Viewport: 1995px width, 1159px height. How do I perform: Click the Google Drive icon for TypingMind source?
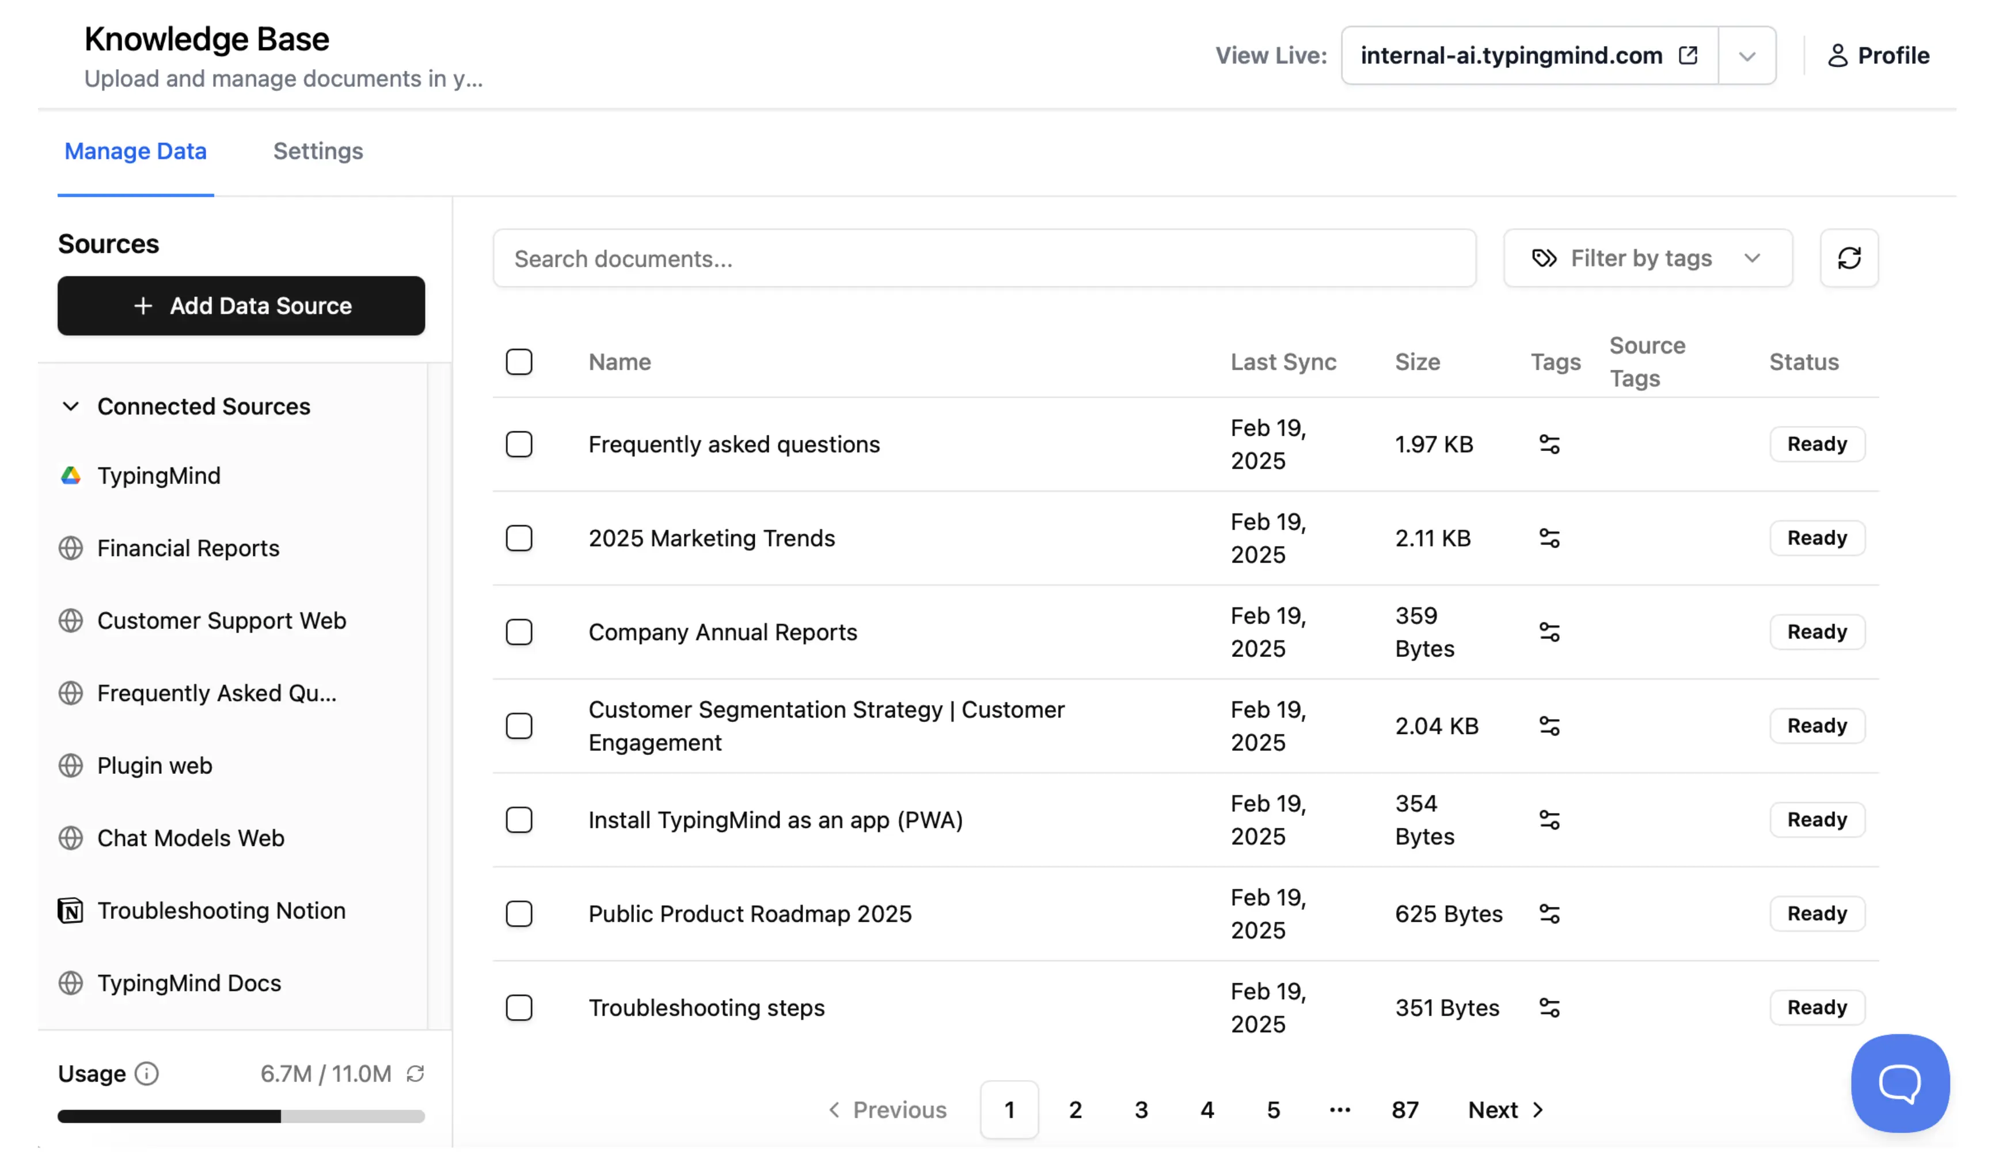pyautogui.click(x=71, y=475)
